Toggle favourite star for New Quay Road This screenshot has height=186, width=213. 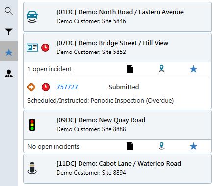[x=193, y=146]
